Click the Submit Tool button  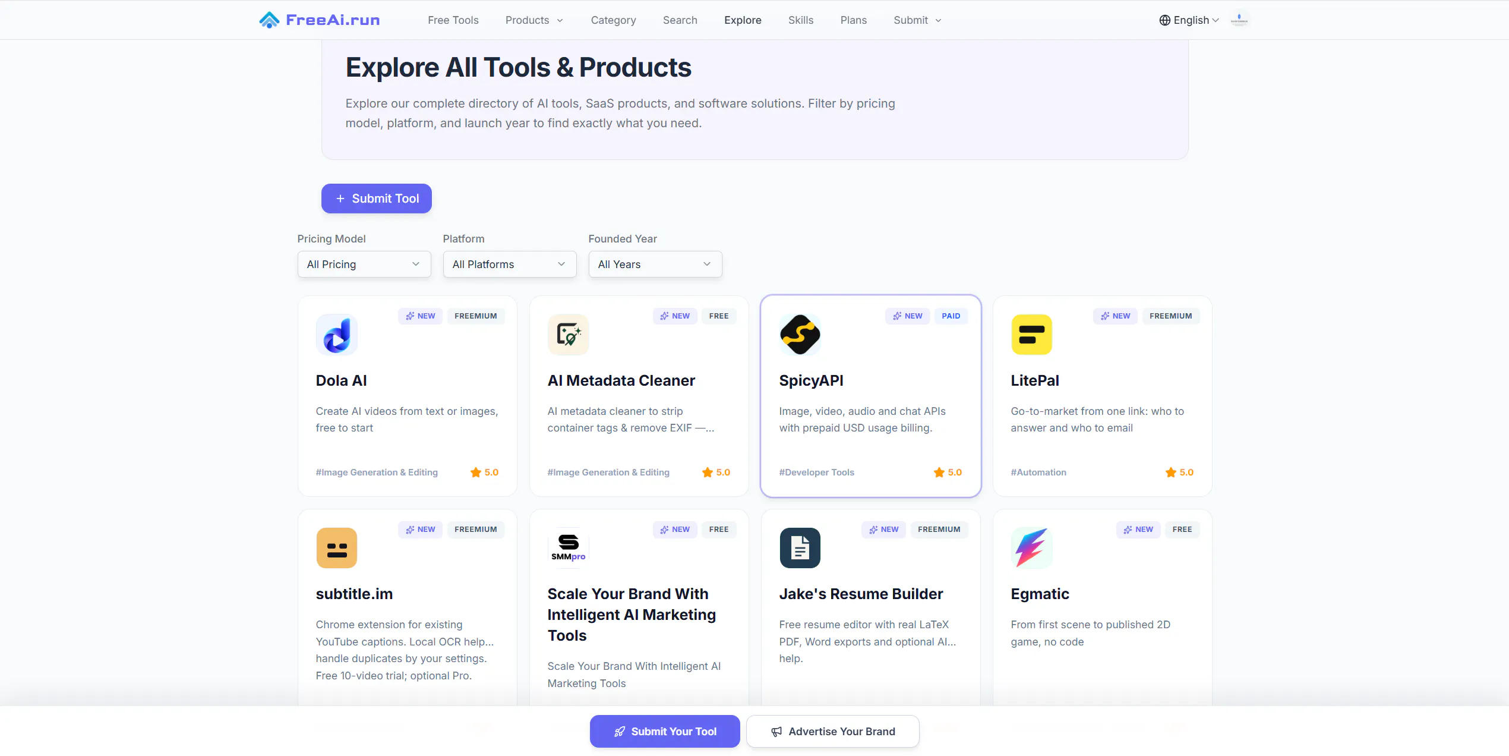coord(377,199)
